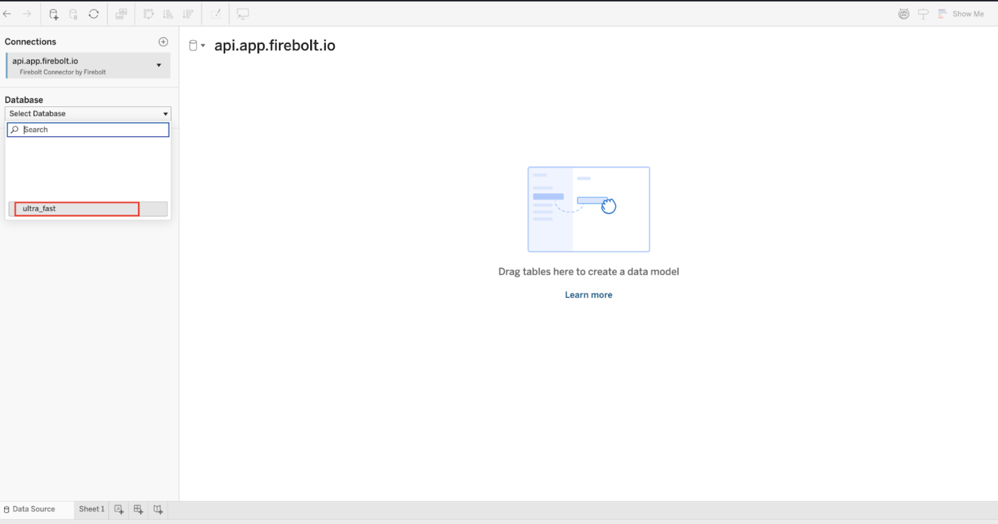Click the forward arrow in toolbar
This screenshot has height=524, width=998.
point(27,14)
